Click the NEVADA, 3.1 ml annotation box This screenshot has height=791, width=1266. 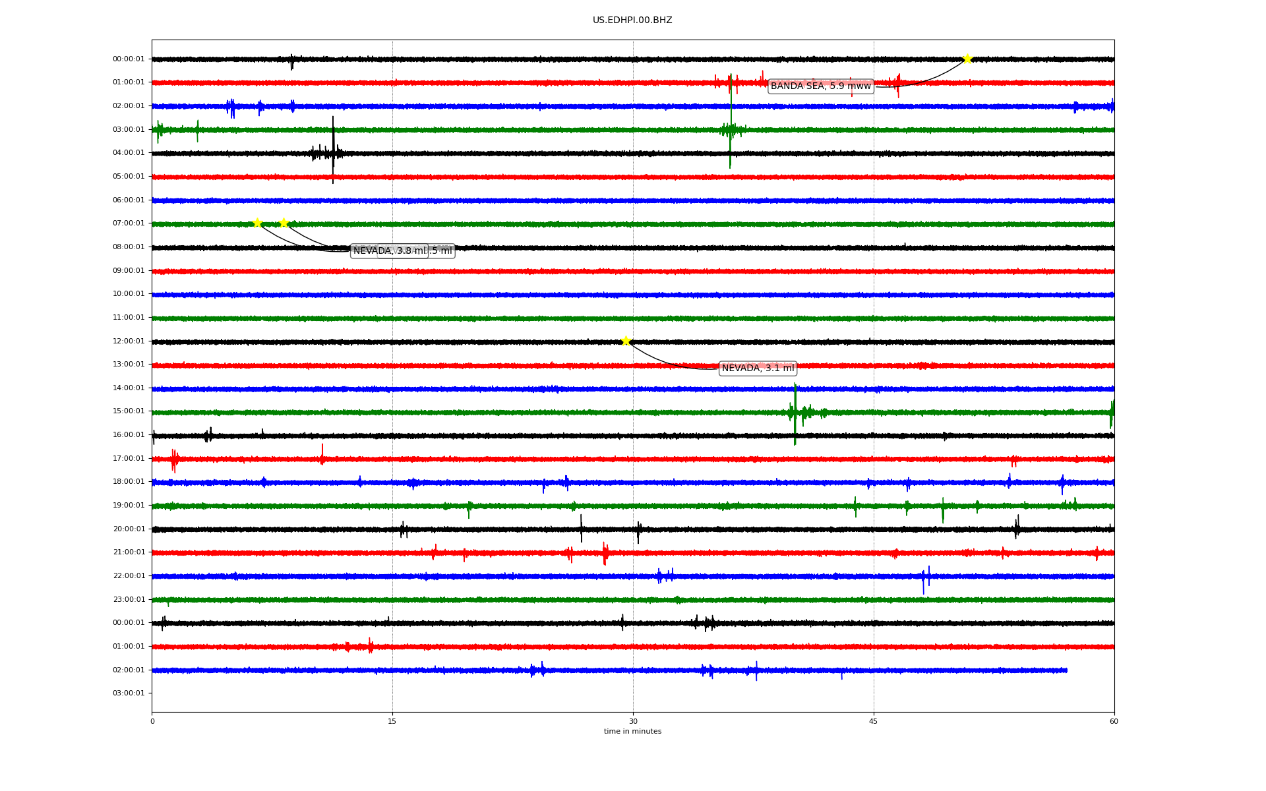(758, 368)
